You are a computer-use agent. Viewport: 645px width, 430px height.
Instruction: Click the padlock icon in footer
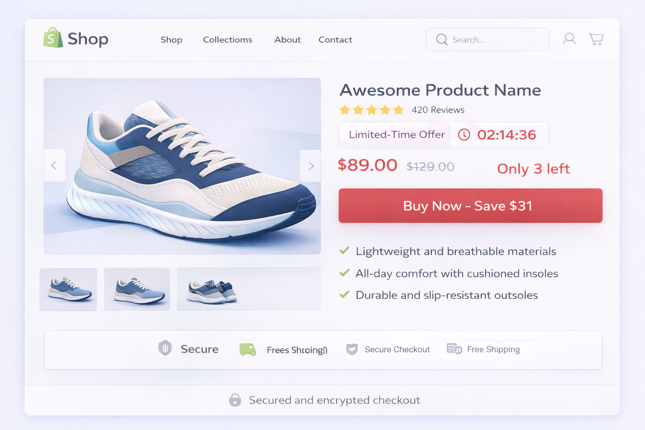point(235,400)
